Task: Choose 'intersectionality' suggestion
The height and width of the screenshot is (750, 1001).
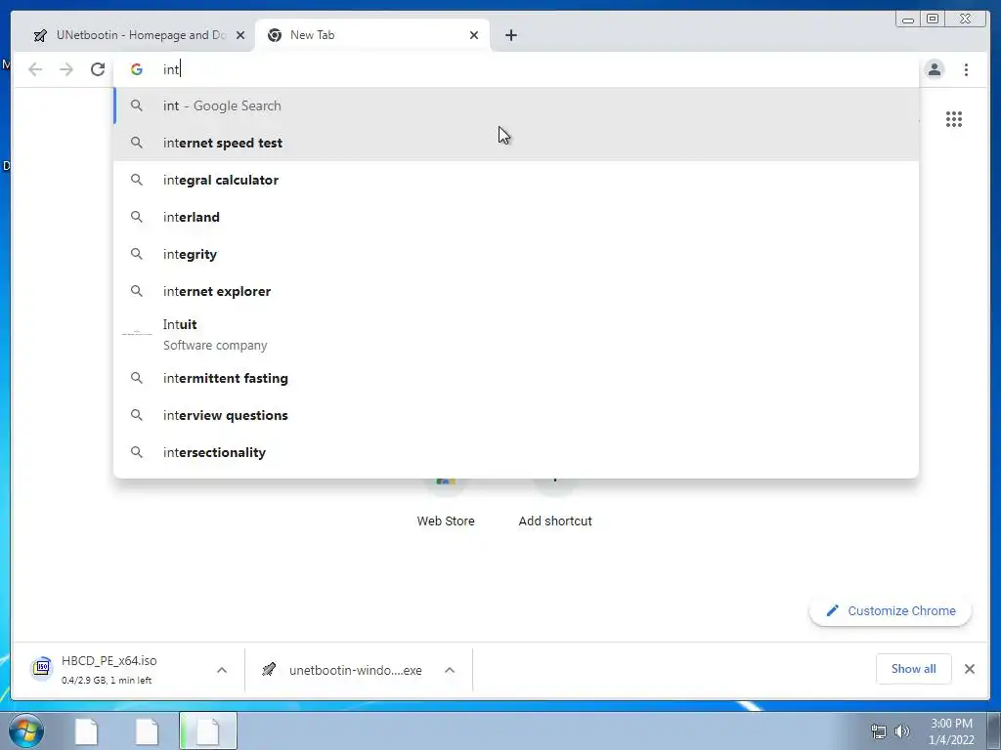Action: tap(516, 452)
